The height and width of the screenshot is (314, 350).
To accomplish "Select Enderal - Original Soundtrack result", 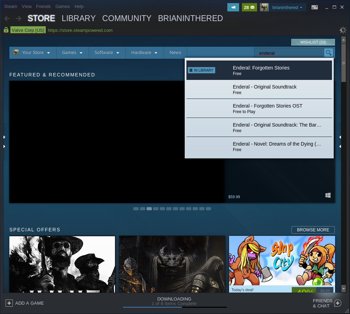I will [259, 89].
